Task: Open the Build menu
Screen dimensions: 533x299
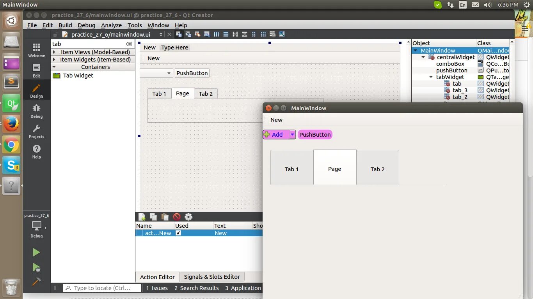Action: tap(65, 25)
